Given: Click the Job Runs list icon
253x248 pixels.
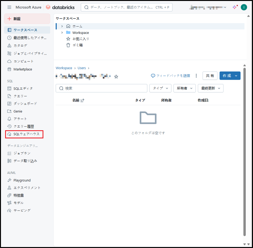Looking at the screenshot, I should click(x=10, y=153).
